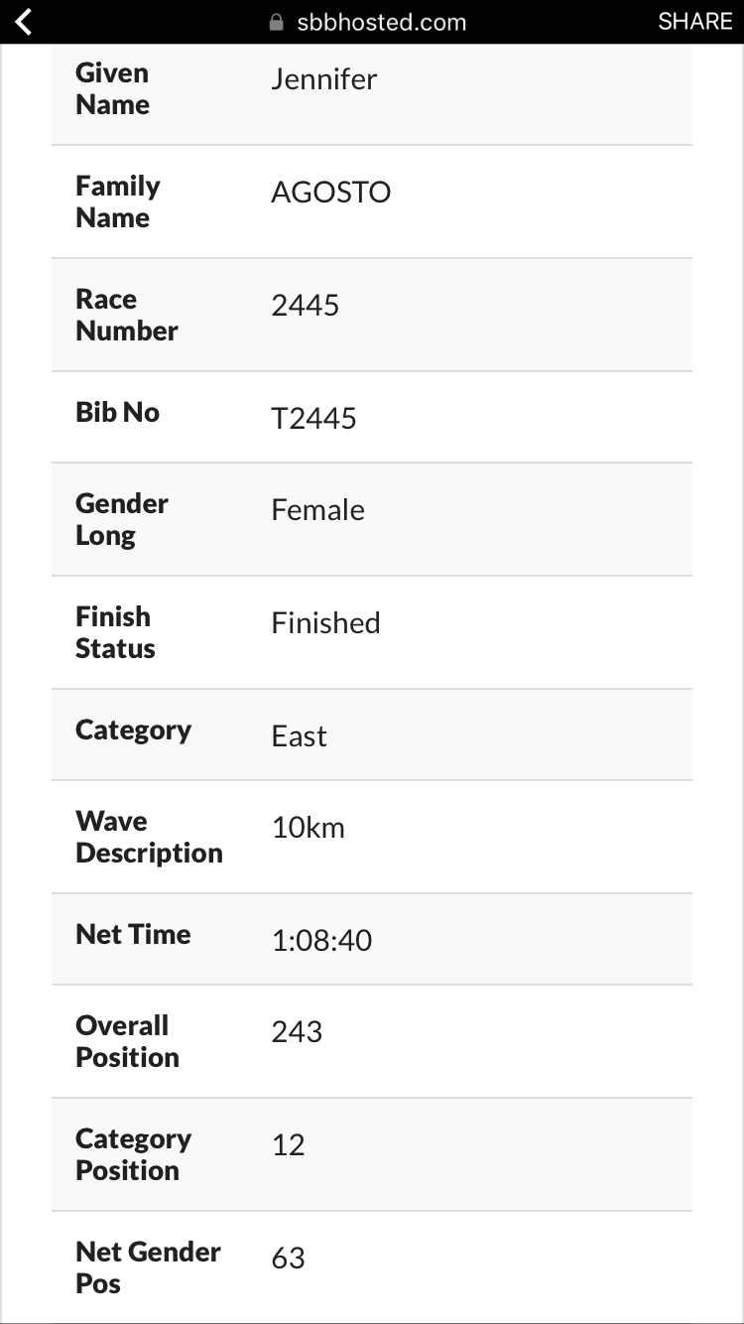Viewport: 744px width, 1324px height.
Task: Tap the sbbhosted.com address text
Action: (382, 22)
